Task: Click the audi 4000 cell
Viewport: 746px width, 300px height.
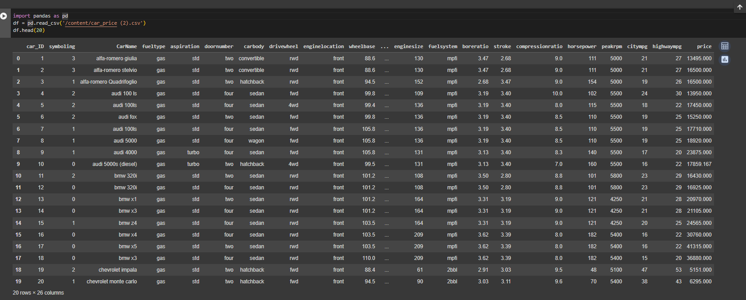Action: click(x=125, y=152)
